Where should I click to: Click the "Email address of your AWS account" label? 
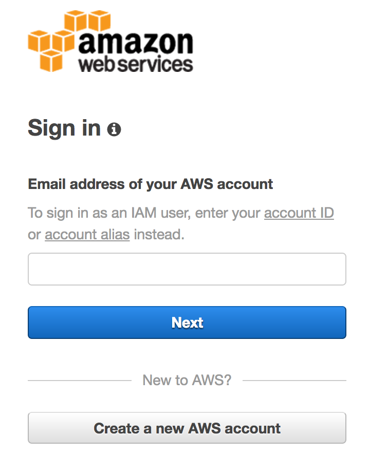[150, 184]
